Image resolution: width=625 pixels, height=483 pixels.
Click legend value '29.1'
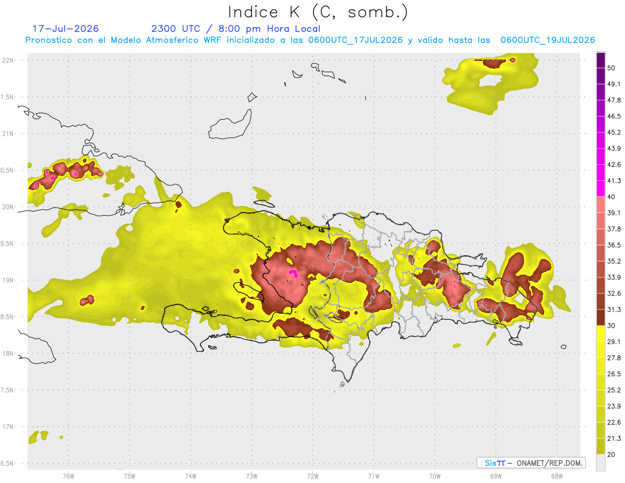click(x=614, y=341)
